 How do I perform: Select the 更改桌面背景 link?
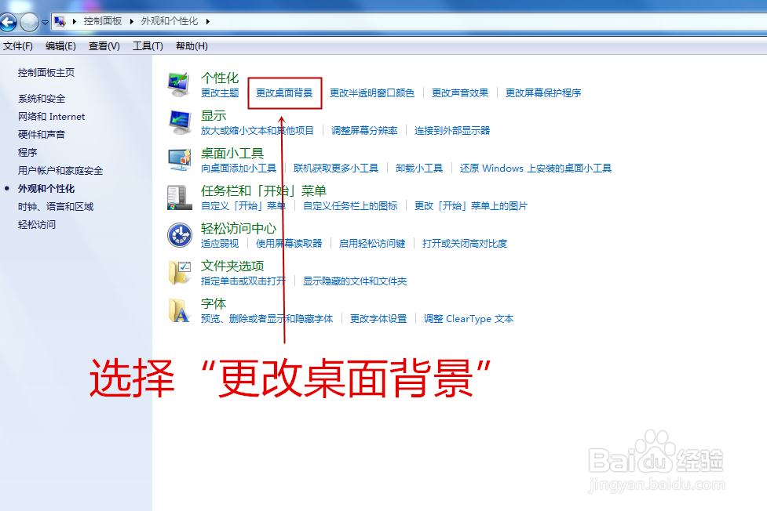[x=283, y=92]
